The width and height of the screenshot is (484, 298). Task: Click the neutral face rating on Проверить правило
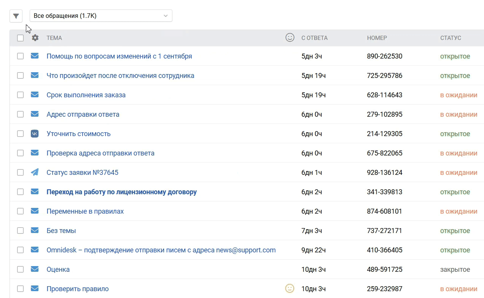pyautogui.click(x=290, y=289)
